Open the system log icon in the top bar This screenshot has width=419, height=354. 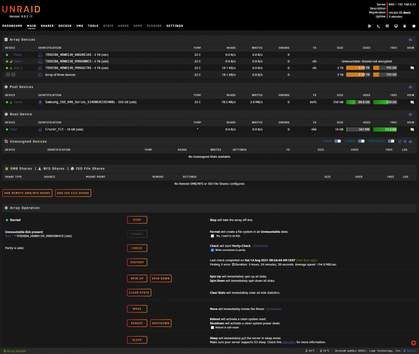405,26
